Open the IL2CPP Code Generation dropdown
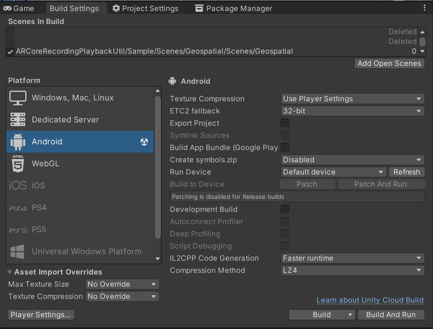Screen dimensions: 433x329 [353, 258]
